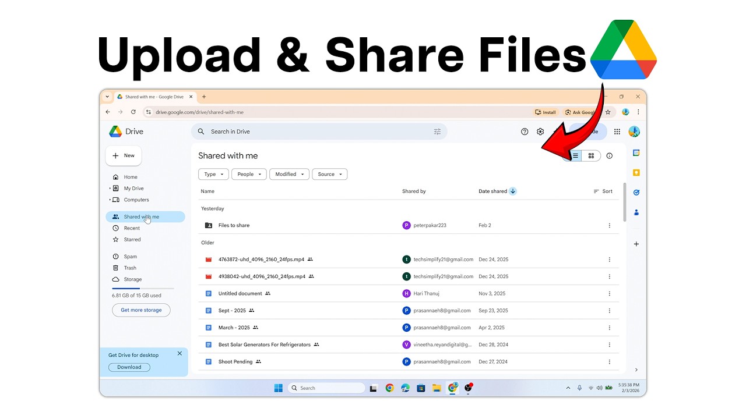Open the Drive account avatar menu
Viewport: 746px width, 419px height.
[634, 132]
